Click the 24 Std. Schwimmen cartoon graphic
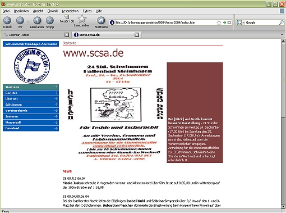The image size is (286, 213). click(116, 105)
